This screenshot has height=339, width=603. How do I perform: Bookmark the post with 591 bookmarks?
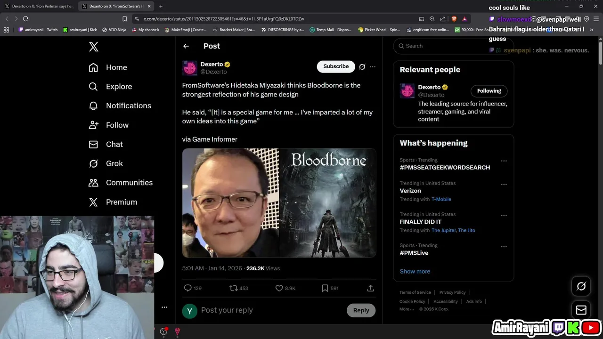coord(330,288)
